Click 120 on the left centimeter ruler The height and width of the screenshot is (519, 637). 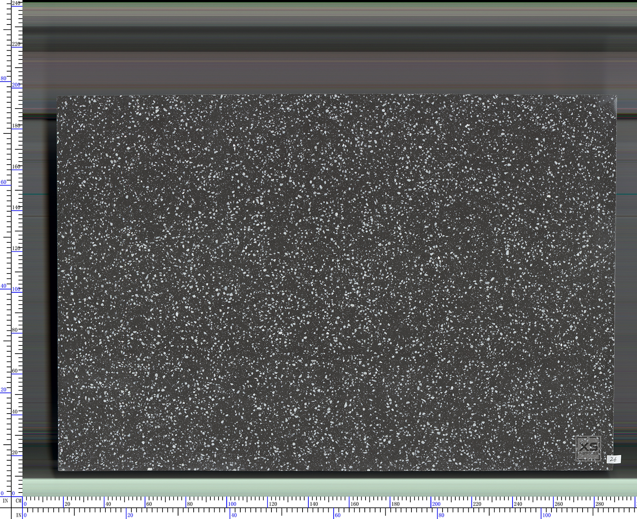pyautogui.click(x=16, y=248)
